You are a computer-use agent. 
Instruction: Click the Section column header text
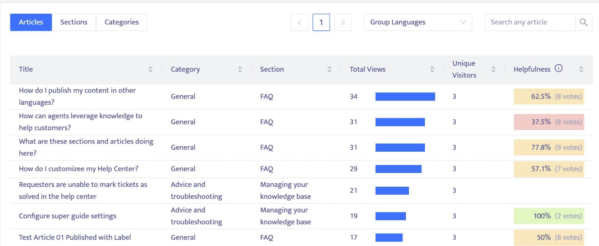[x=272, y=69]
